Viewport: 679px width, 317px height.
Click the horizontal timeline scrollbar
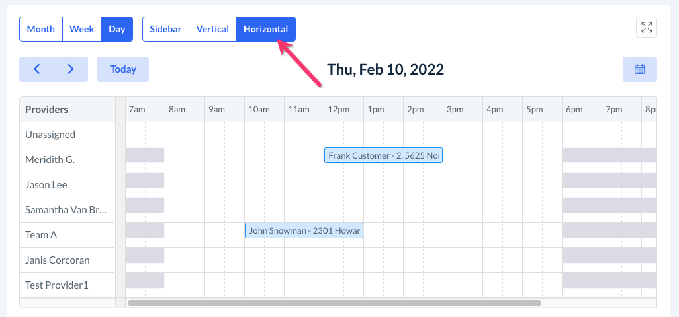(334, 303)
